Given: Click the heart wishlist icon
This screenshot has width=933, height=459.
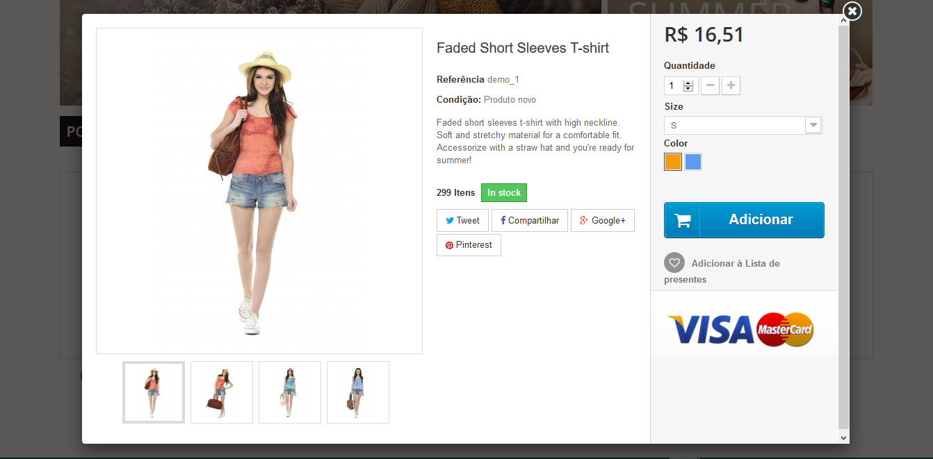Looking at the screenshot, I should point(674,262).
